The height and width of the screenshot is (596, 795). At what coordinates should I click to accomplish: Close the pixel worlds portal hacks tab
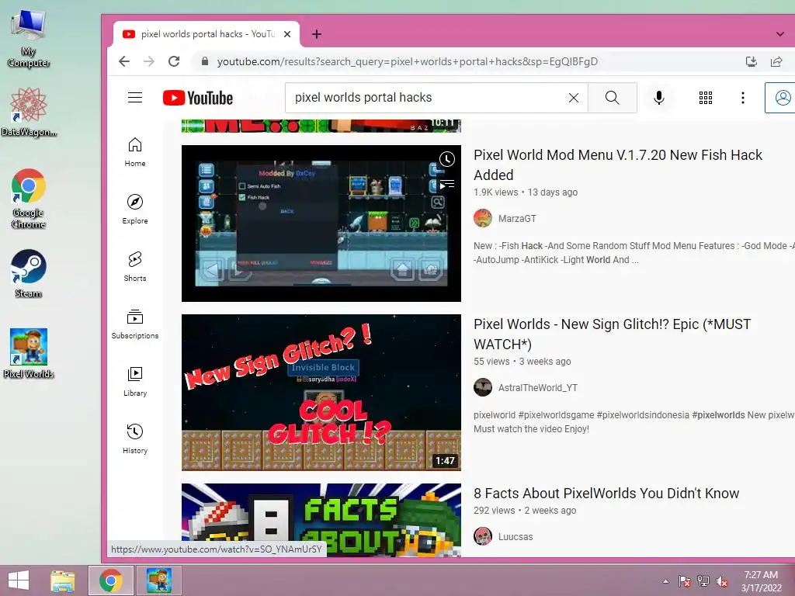tap(287, 34)
